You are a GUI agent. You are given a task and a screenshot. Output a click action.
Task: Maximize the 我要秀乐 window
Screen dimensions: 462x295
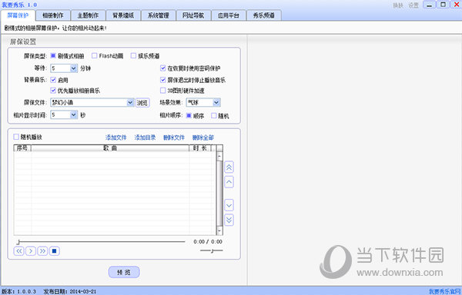443,5
